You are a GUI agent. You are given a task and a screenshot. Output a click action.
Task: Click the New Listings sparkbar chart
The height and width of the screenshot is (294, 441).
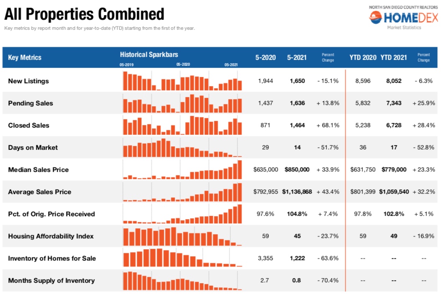pyautogui.click(x=182, y=81)
